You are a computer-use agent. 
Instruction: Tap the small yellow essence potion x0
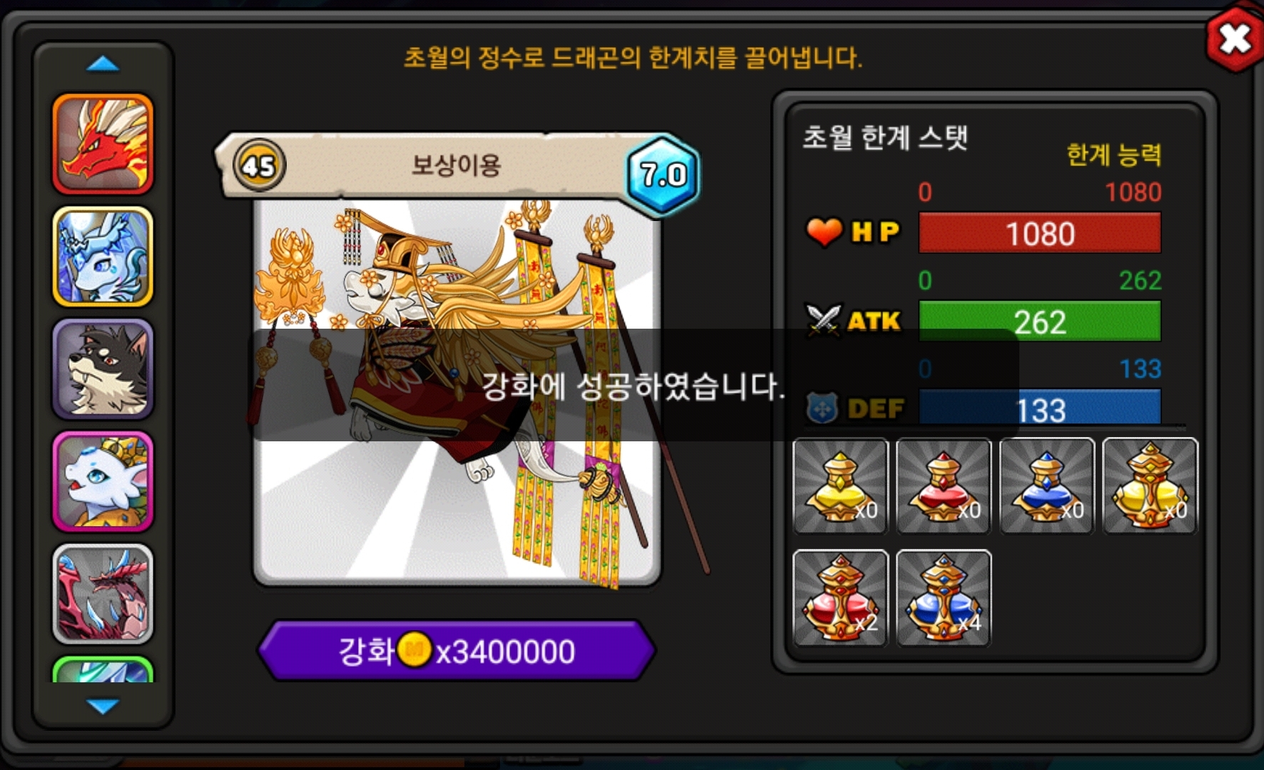(840, 486)
